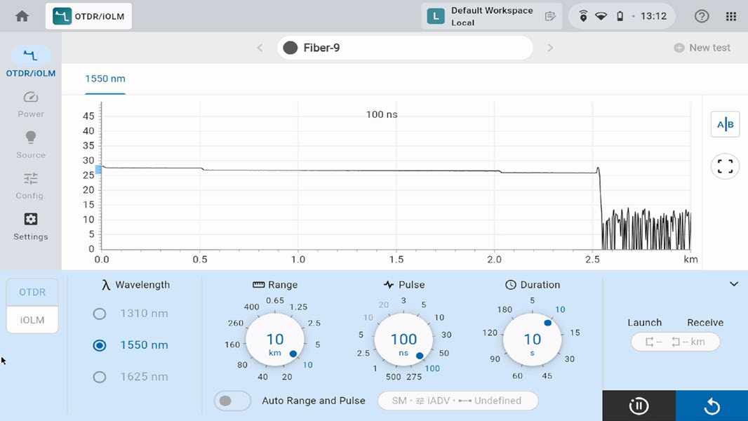The width and height of the screenshot is (748, 421).
Task: Open the Launch and Receive fiber settings
Action: coord(675,342)
